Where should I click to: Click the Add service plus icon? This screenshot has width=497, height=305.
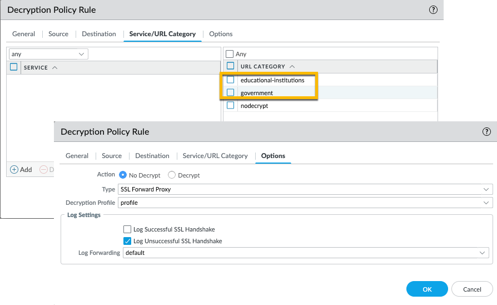pyautogui.click(x=14, y=169)
